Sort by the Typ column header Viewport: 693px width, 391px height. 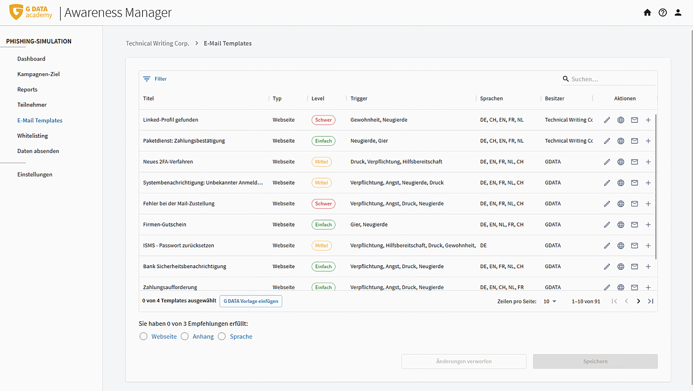point(277,99)
